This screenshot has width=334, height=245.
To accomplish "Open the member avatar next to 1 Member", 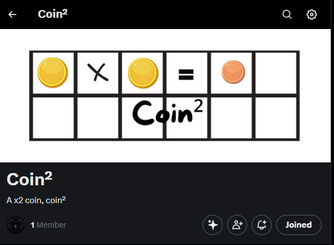I will tap(16, 225).
